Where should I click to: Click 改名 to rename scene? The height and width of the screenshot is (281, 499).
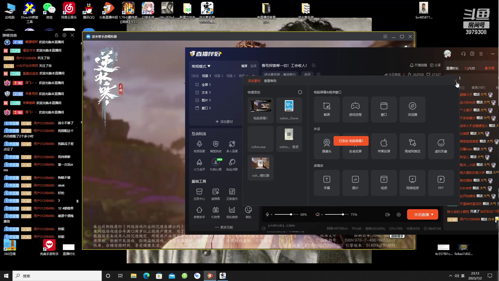point(195,76)
